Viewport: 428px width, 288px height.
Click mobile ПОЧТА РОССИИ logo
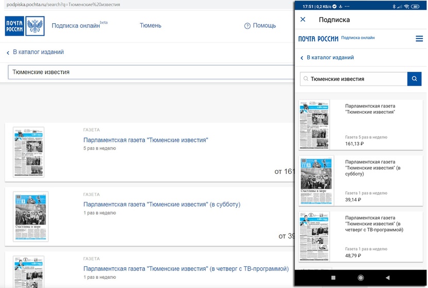(318, 39)
